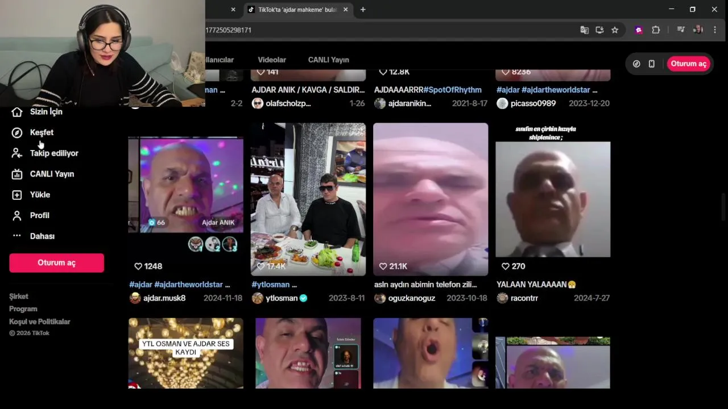
Task: Click the Yükle upload plus icon
Action: coord(17,195)
